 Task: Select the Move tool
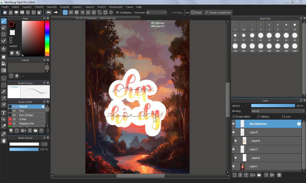coord(4,49)
